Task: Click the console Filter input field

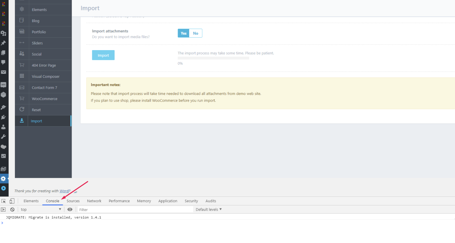Action: (x=135, y=209)
